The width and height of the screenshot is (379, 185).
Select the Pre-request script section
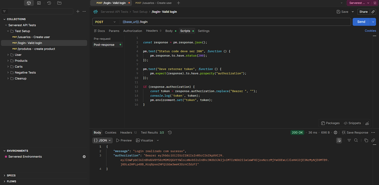pyautogui.click(x=102, y=39)
